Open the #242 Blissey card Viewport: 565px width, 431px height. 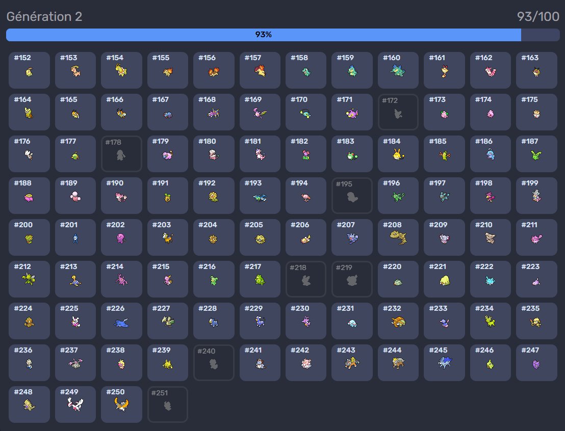click(x=306, y=363)
